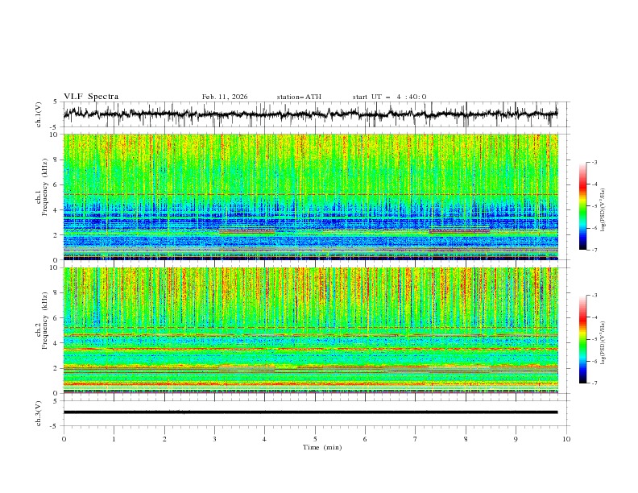Click the ch.1 spectrogram panel
This screenshot has height=493, width=638.
[310, 197]
